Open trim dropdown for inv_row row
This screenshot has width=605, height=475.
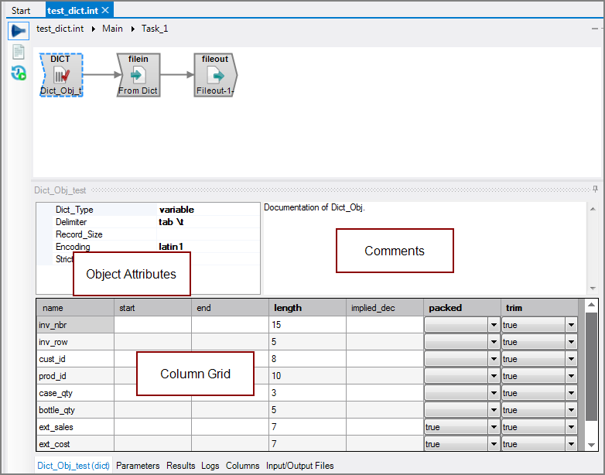point(571,342)
